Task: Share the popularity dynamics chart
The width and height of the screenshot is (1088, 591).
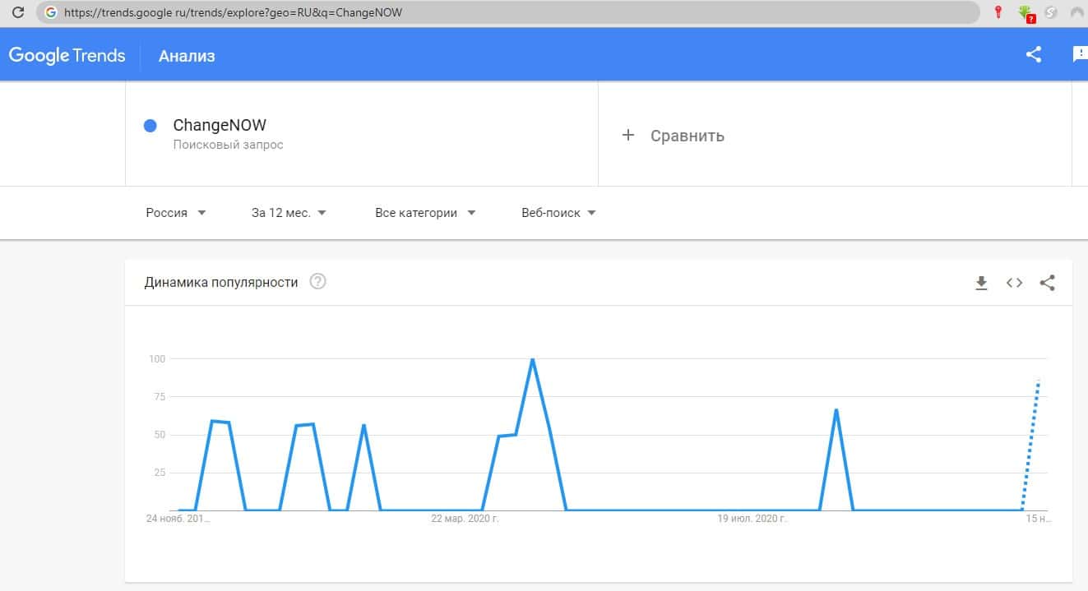Action: click(1047, 283)
